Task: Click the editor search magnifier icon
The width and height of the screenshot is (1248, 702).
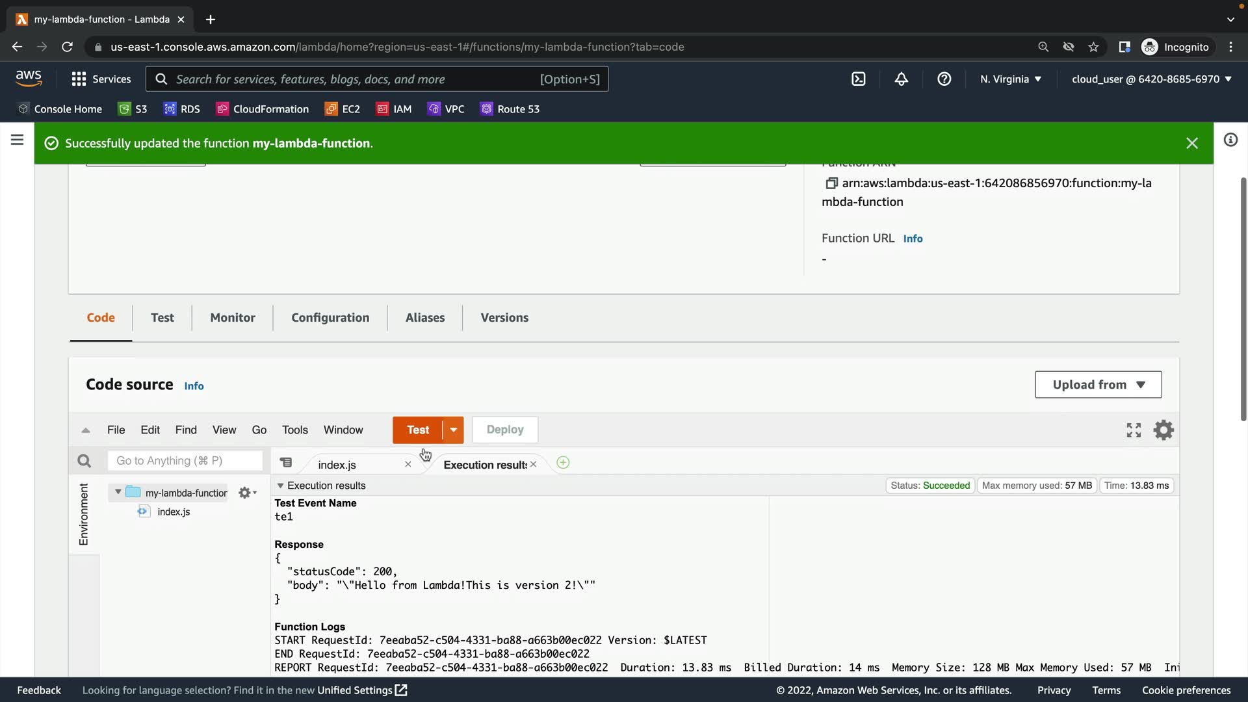Action: [84, 461]
